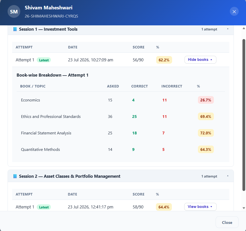Click the ASKED column header

point(113,86)
